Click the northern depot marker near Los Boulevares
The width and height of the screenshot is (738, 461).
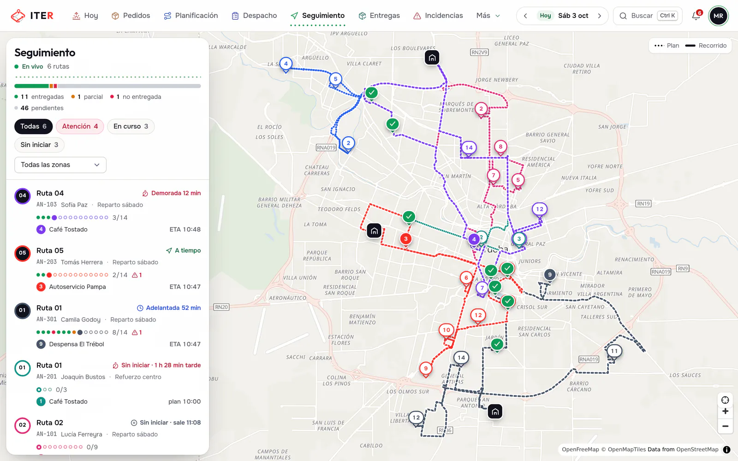tap(432, 58)
